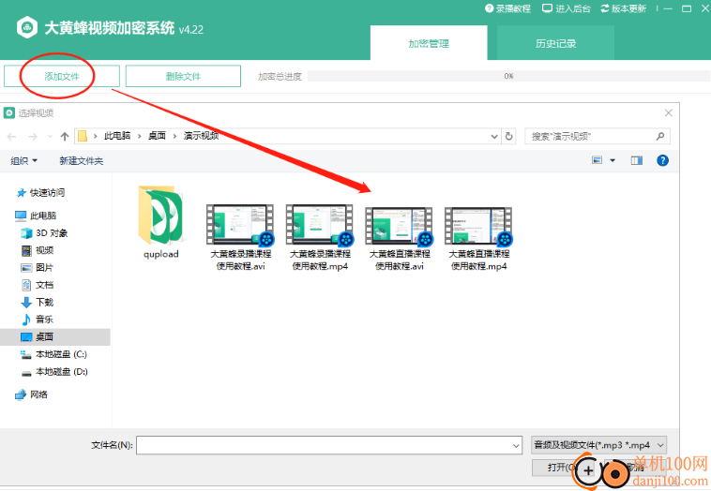Refresh the folder view
This screenshot has height=491, width=711.
tap(508, 137)
